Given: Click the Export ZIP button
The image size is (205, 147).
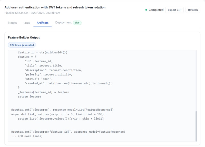Looking at the screenshot, I should point(174,10).
